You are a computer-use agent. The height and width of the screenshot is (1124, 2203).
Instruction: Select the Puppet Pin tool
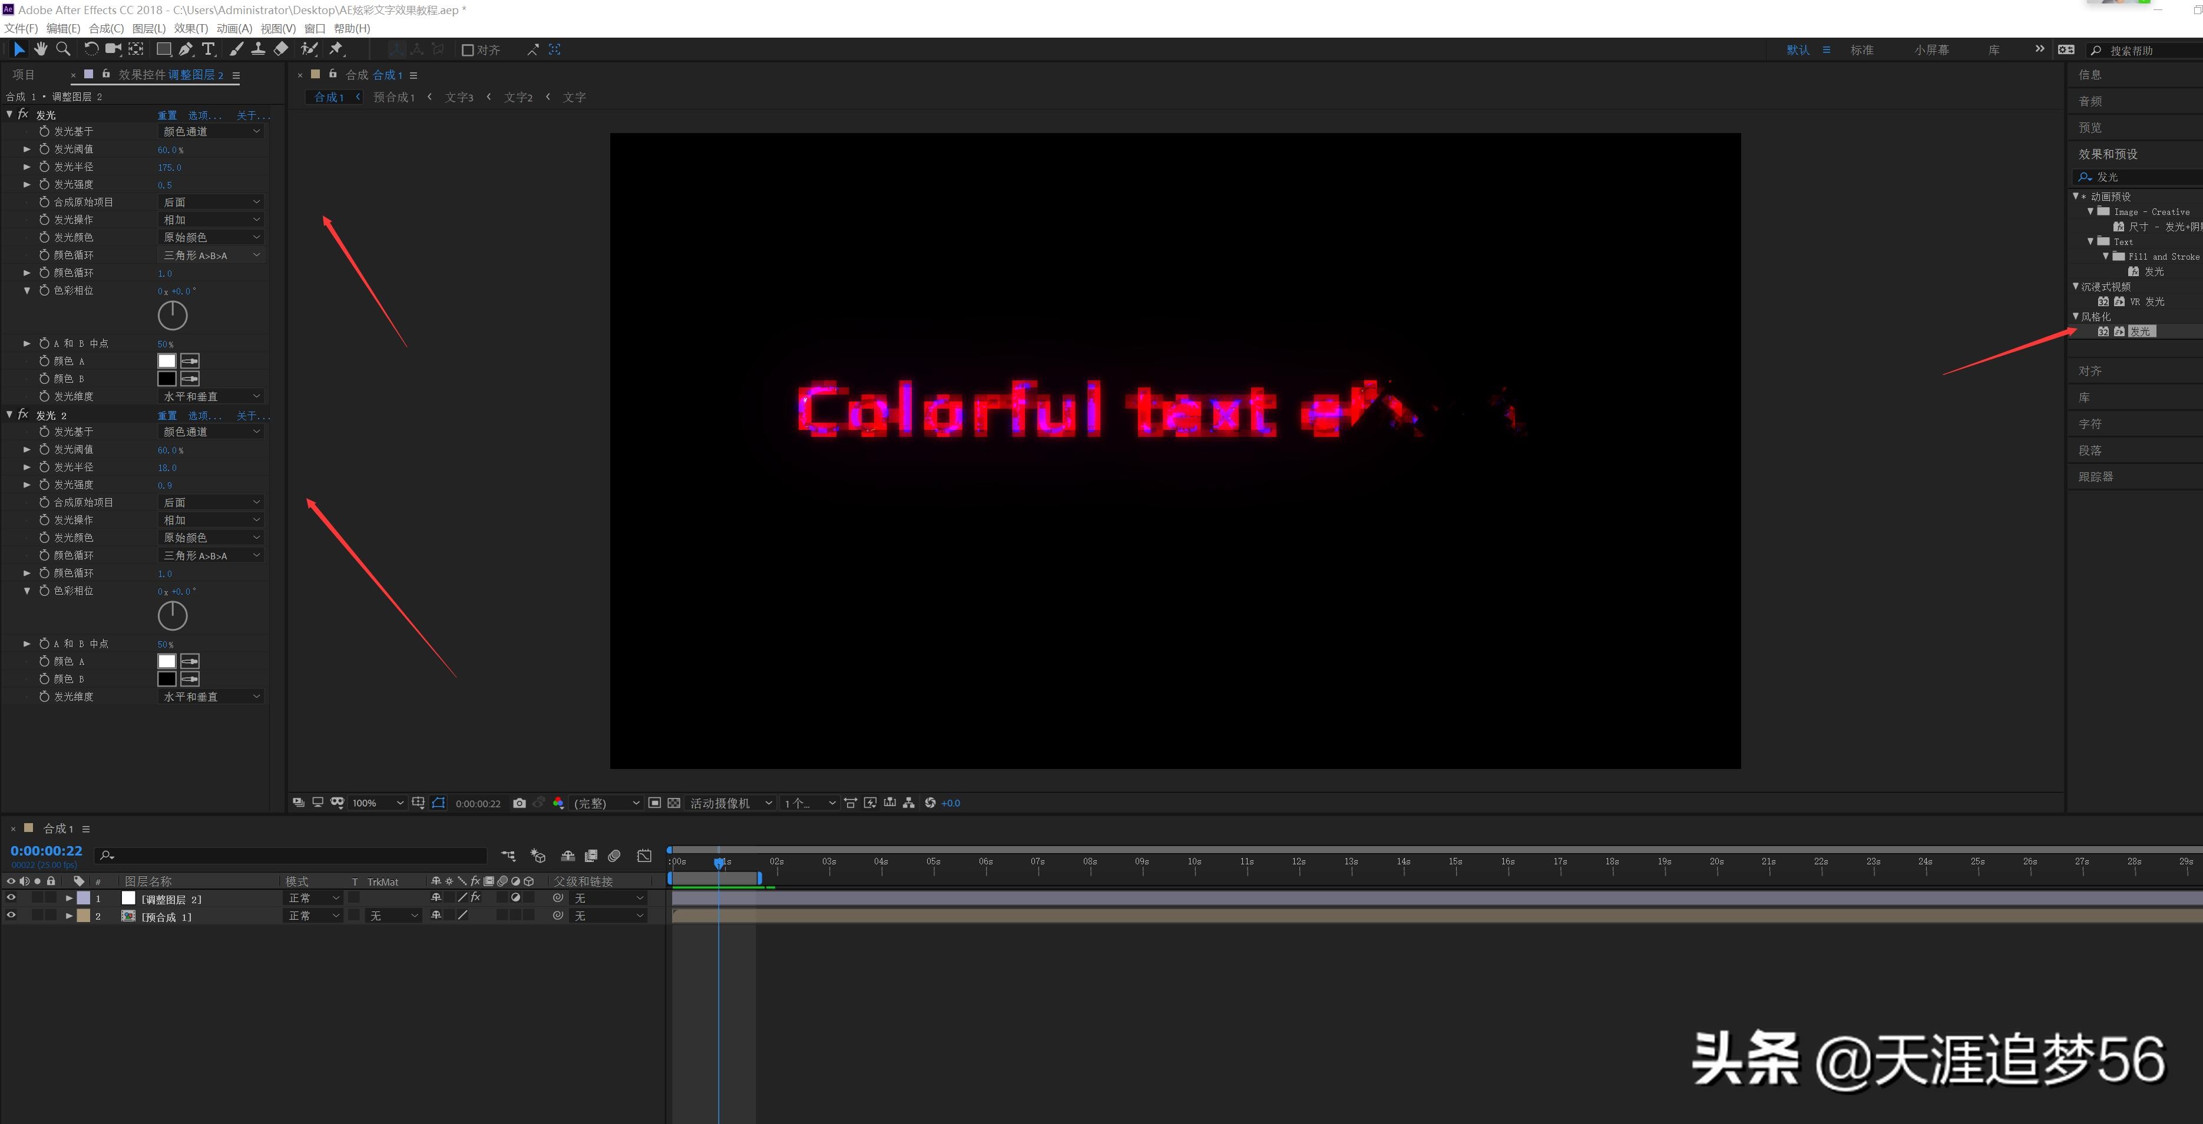[336, 49]
